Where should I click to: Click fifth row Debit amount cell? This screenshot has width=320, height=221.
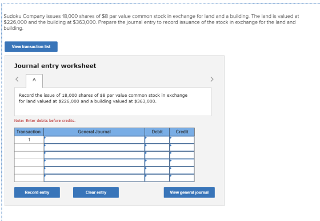[157, 170]
